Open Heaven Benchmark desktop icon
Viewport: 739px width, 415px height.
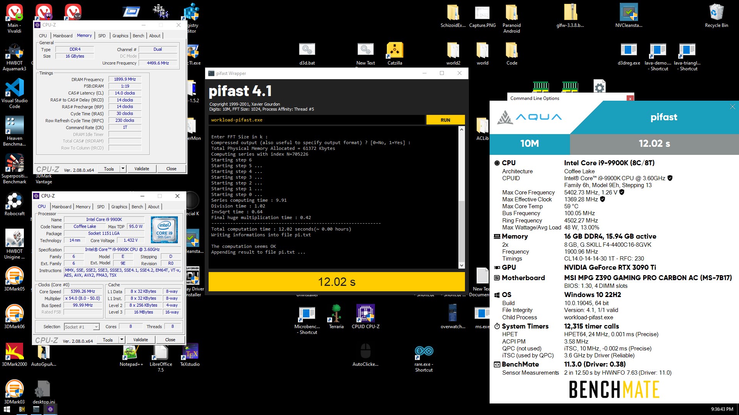point(15,131)
